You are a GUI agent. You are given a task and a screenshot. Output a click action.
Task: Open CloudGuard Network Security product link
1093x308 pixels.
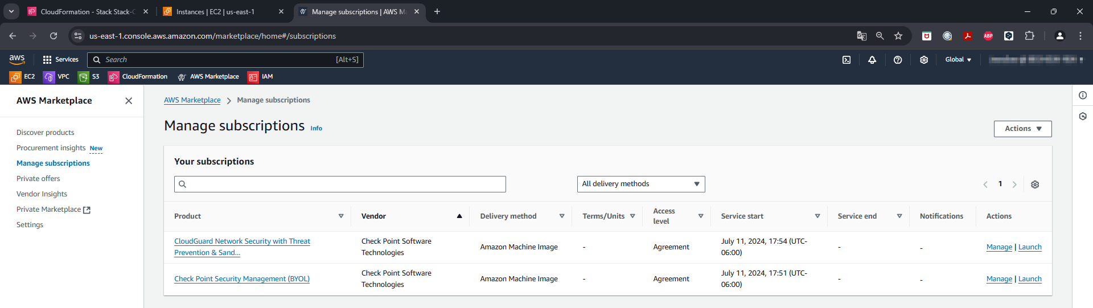tap(242, 247)
